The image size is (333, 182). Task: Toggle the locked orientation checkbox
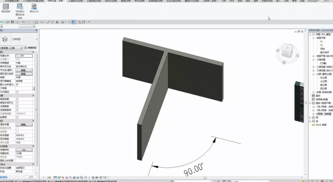[18, 128]
